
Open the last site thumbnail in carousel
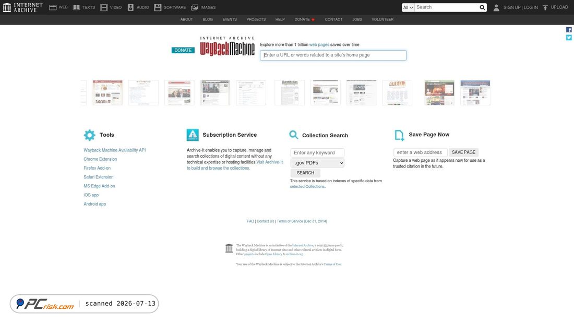pos(475,93)
